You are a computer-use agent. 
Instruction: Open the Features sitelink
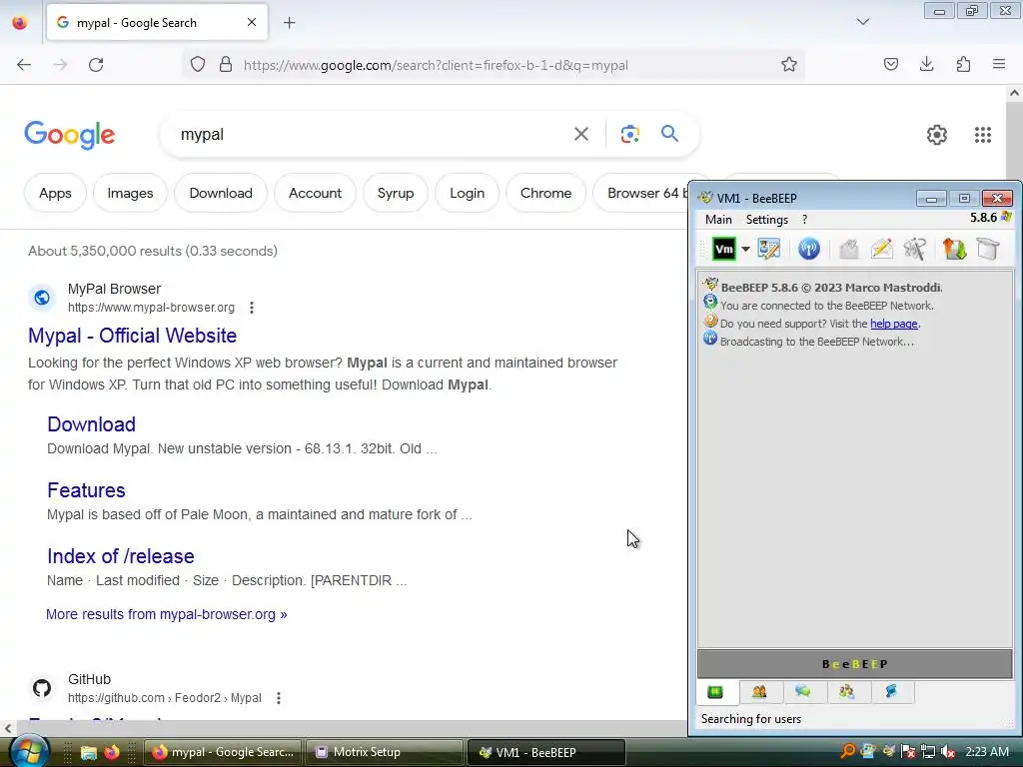[x=86, y=489]
